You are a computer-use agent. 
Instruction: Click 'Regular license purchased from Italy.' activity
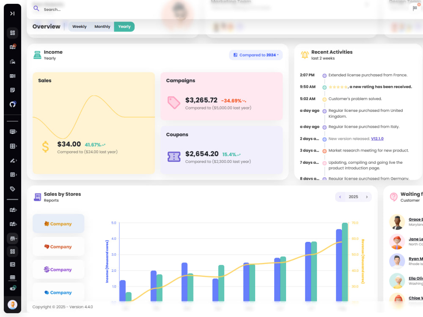[364, 127]
